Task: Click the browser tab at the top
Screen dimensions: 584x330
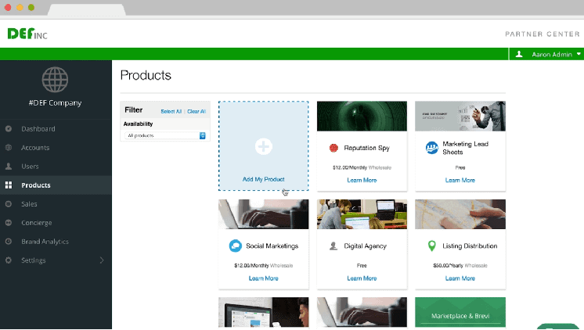Action: [86, 9]
